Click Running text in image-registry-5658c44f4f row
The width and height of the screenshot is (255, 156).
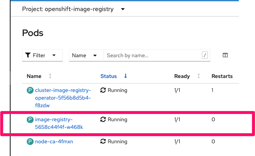click(117, 120)
